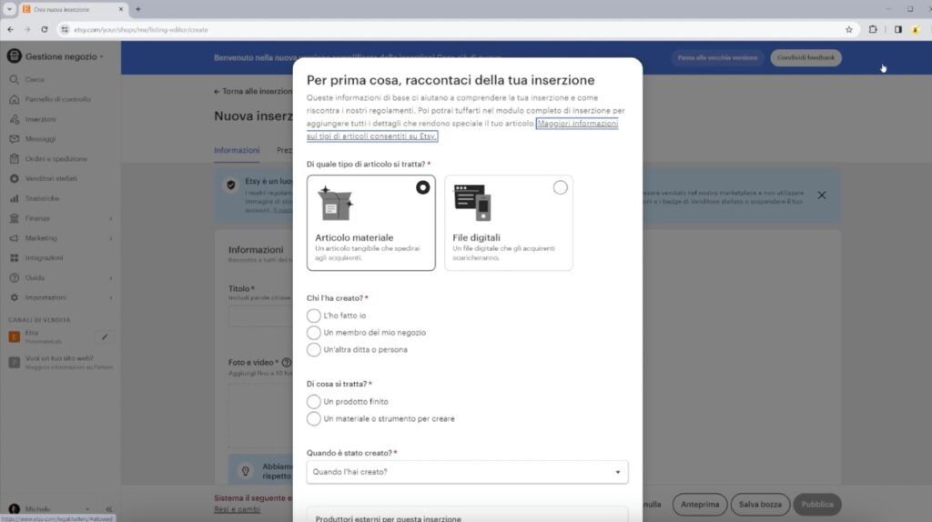Click the Impostazioni gear icon
The image size is (932, 522).
15,297
